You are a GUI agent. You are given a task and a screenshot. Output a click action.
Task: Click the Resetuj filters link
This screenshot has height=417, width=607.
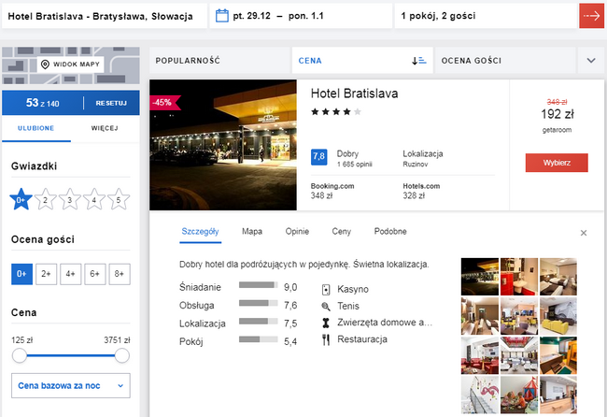pos(110,102)
